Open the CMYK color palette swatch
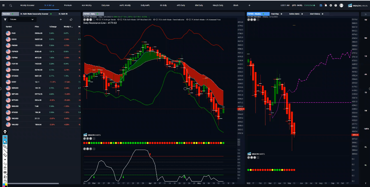370x187 pixels. [5, 184]
